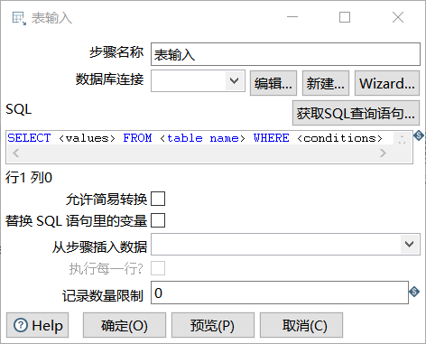Screen dimensions: 426x344
Task: Click the 行1 列0 position text
Action: coord(29,178)
